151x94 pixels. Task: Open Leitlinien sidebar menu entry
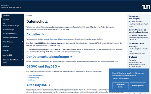tap(6, 50)
